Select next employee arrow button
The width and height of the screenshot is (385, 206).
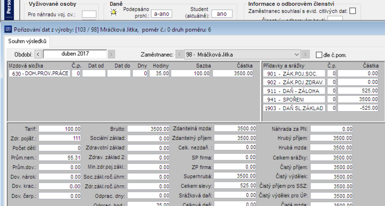point(306,54)
